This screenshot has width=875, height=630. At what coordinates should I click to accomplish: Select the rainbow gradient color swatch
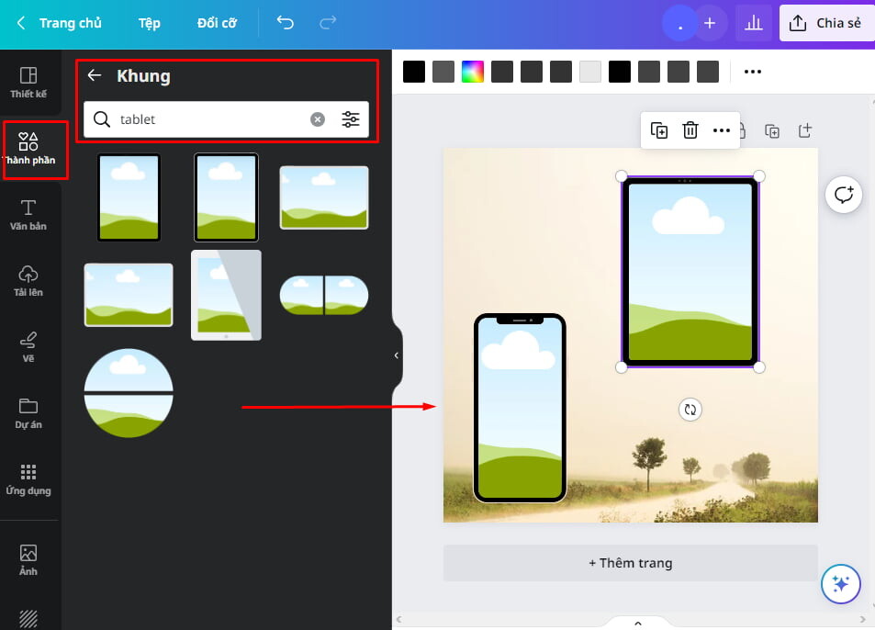click(473, 72)
